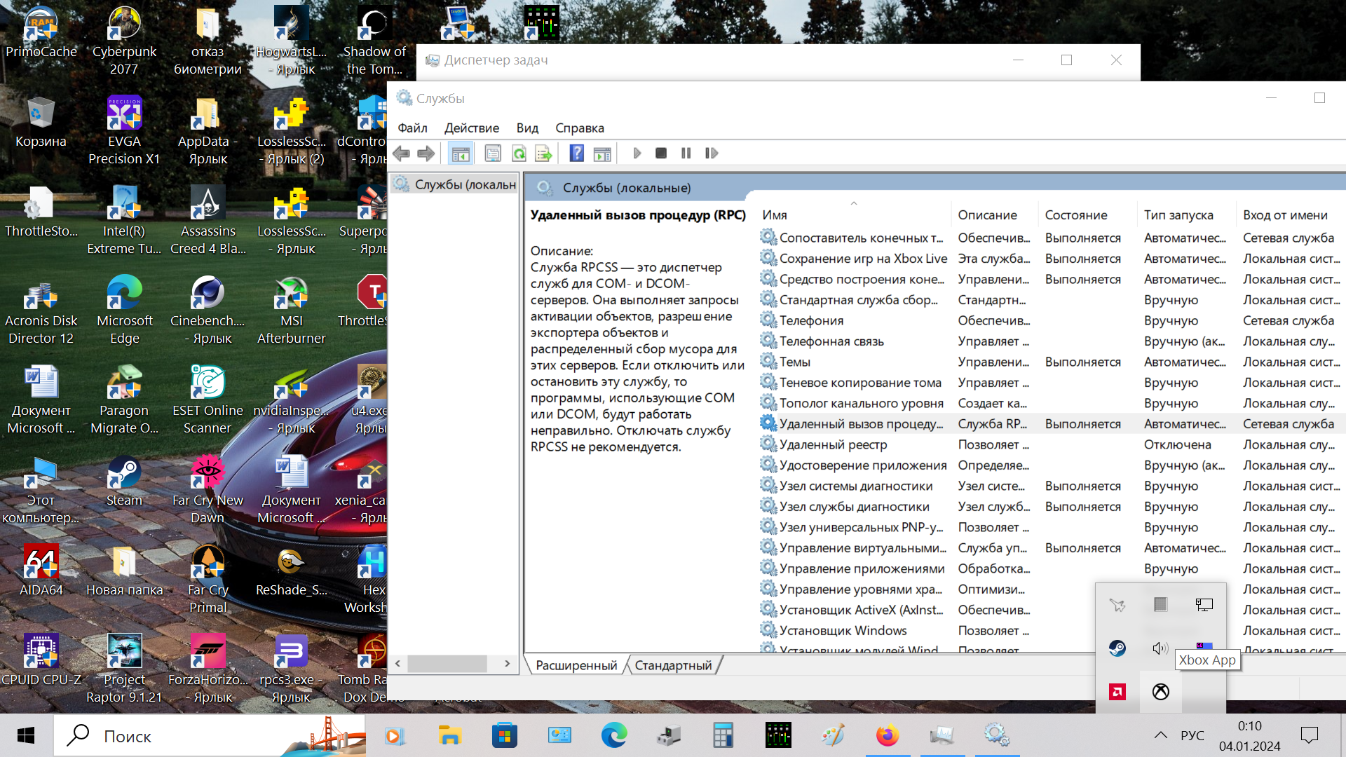Click the Refresh toolbar icon in Services
This screenshot has width=1346, height=757.
[x=519, y=154]
